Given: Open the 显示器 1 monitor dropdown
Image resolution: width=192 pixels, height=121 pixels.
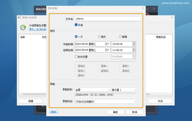Looking at the screenshot, I should point(124,90).
